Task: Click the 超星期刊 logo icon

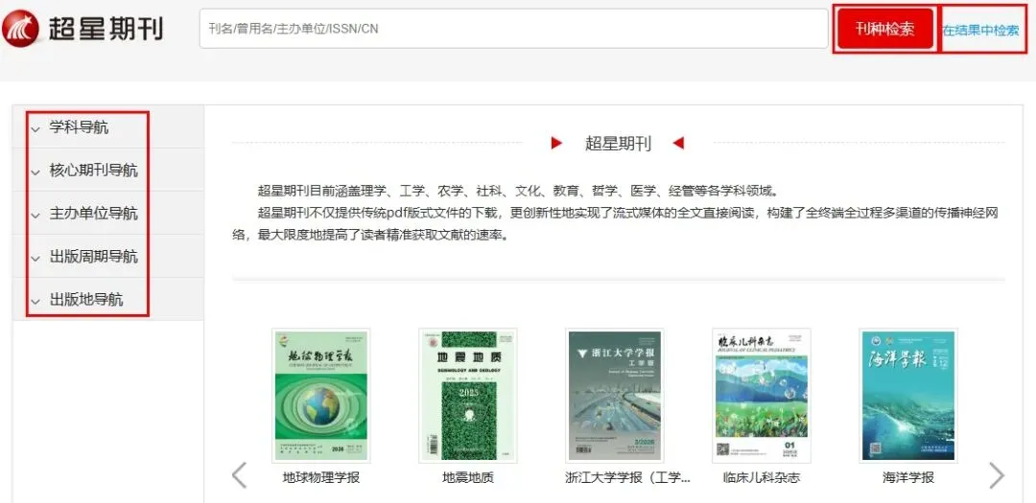Action: click(x=20, y=29)
